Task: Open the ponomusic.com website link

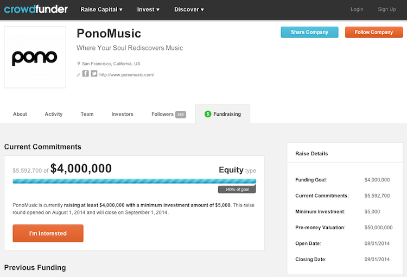Action: pos(126,75)
